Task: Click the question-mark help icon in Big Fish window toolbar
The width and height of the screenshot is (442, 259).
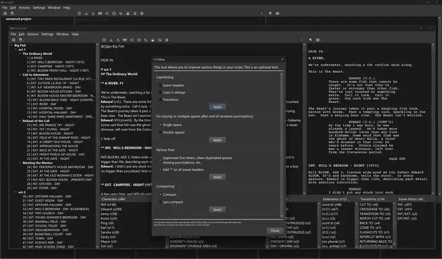Action: 104,40
